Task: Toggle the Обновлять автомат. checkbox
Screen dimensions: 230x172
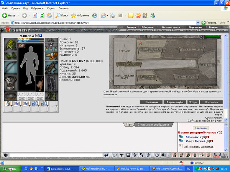Action: (x=181, y=146)
